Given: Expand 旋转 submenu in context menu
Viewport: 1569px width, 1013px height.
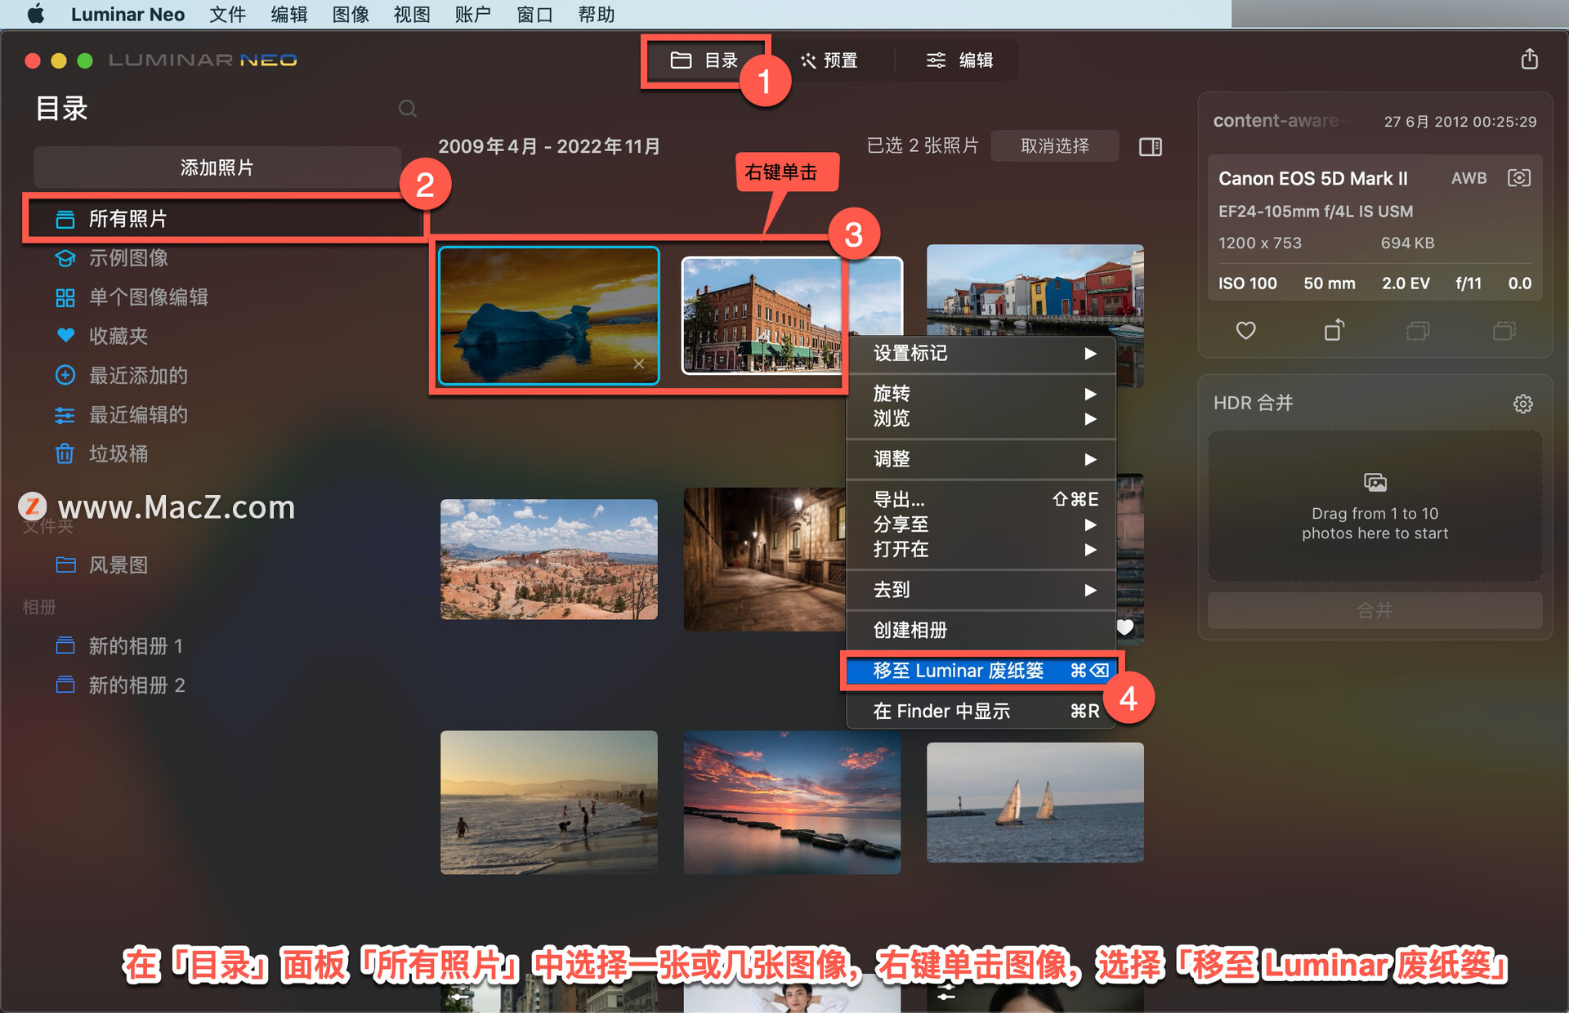Looking at the screenshot, I should [x=981, y=394].
